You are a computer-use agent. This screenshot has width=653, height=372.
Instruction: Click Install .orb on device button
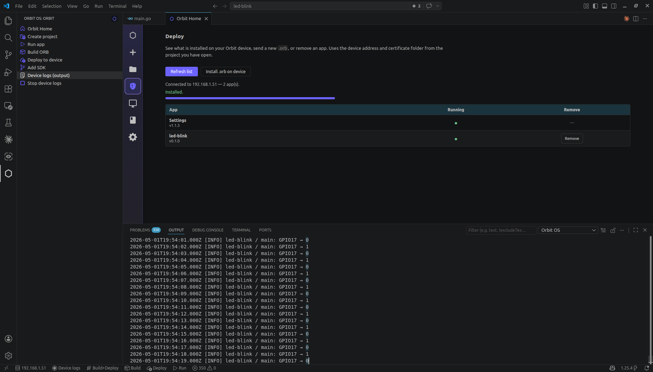tap(225, 71)
